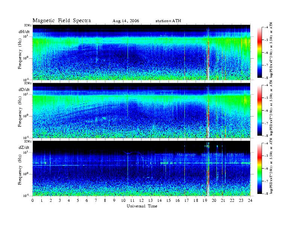The image size is (298, 230).
Task: Click the -8 value on dZ/dt color scale
Action: [267, 194]
